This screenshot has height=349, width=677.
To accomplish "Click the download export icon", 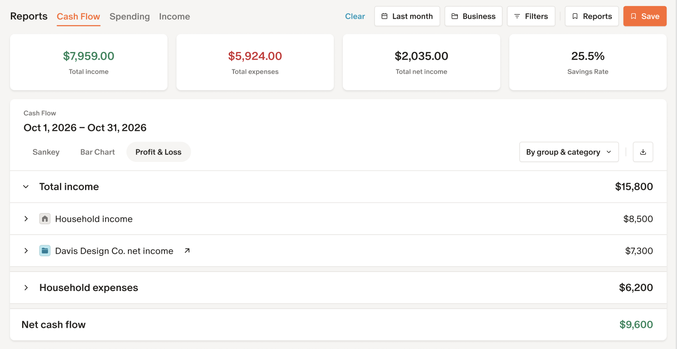I will pos(643,152).
